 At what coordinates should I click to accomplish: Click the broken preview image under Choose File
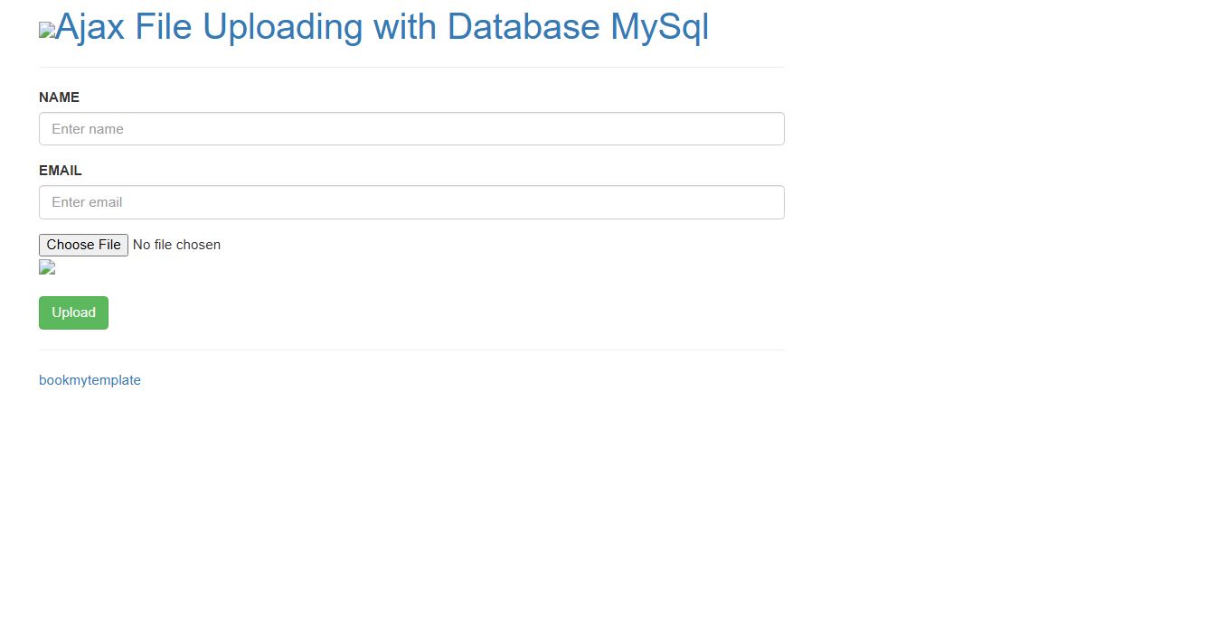[x=47, y=267]
